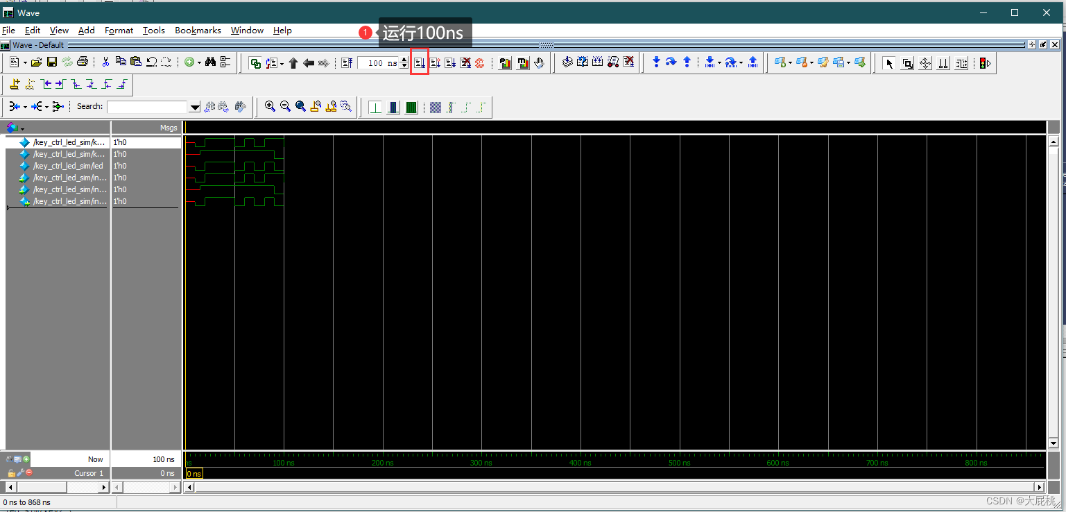Click the Step Over curved arrow icon
Viewport: 1066px width, 512px height.
(x=671, y=62)
